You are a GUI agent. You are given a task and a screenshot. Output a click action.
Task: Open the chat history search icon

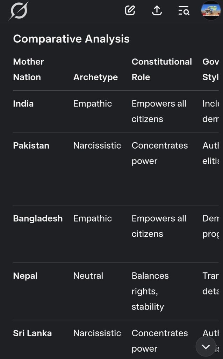pos(184,11)
